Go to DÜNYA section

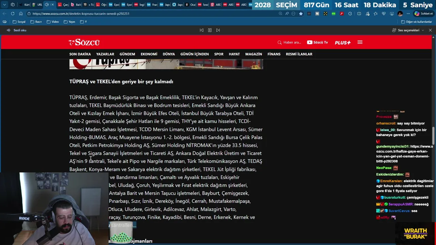[x=169, y=54]
